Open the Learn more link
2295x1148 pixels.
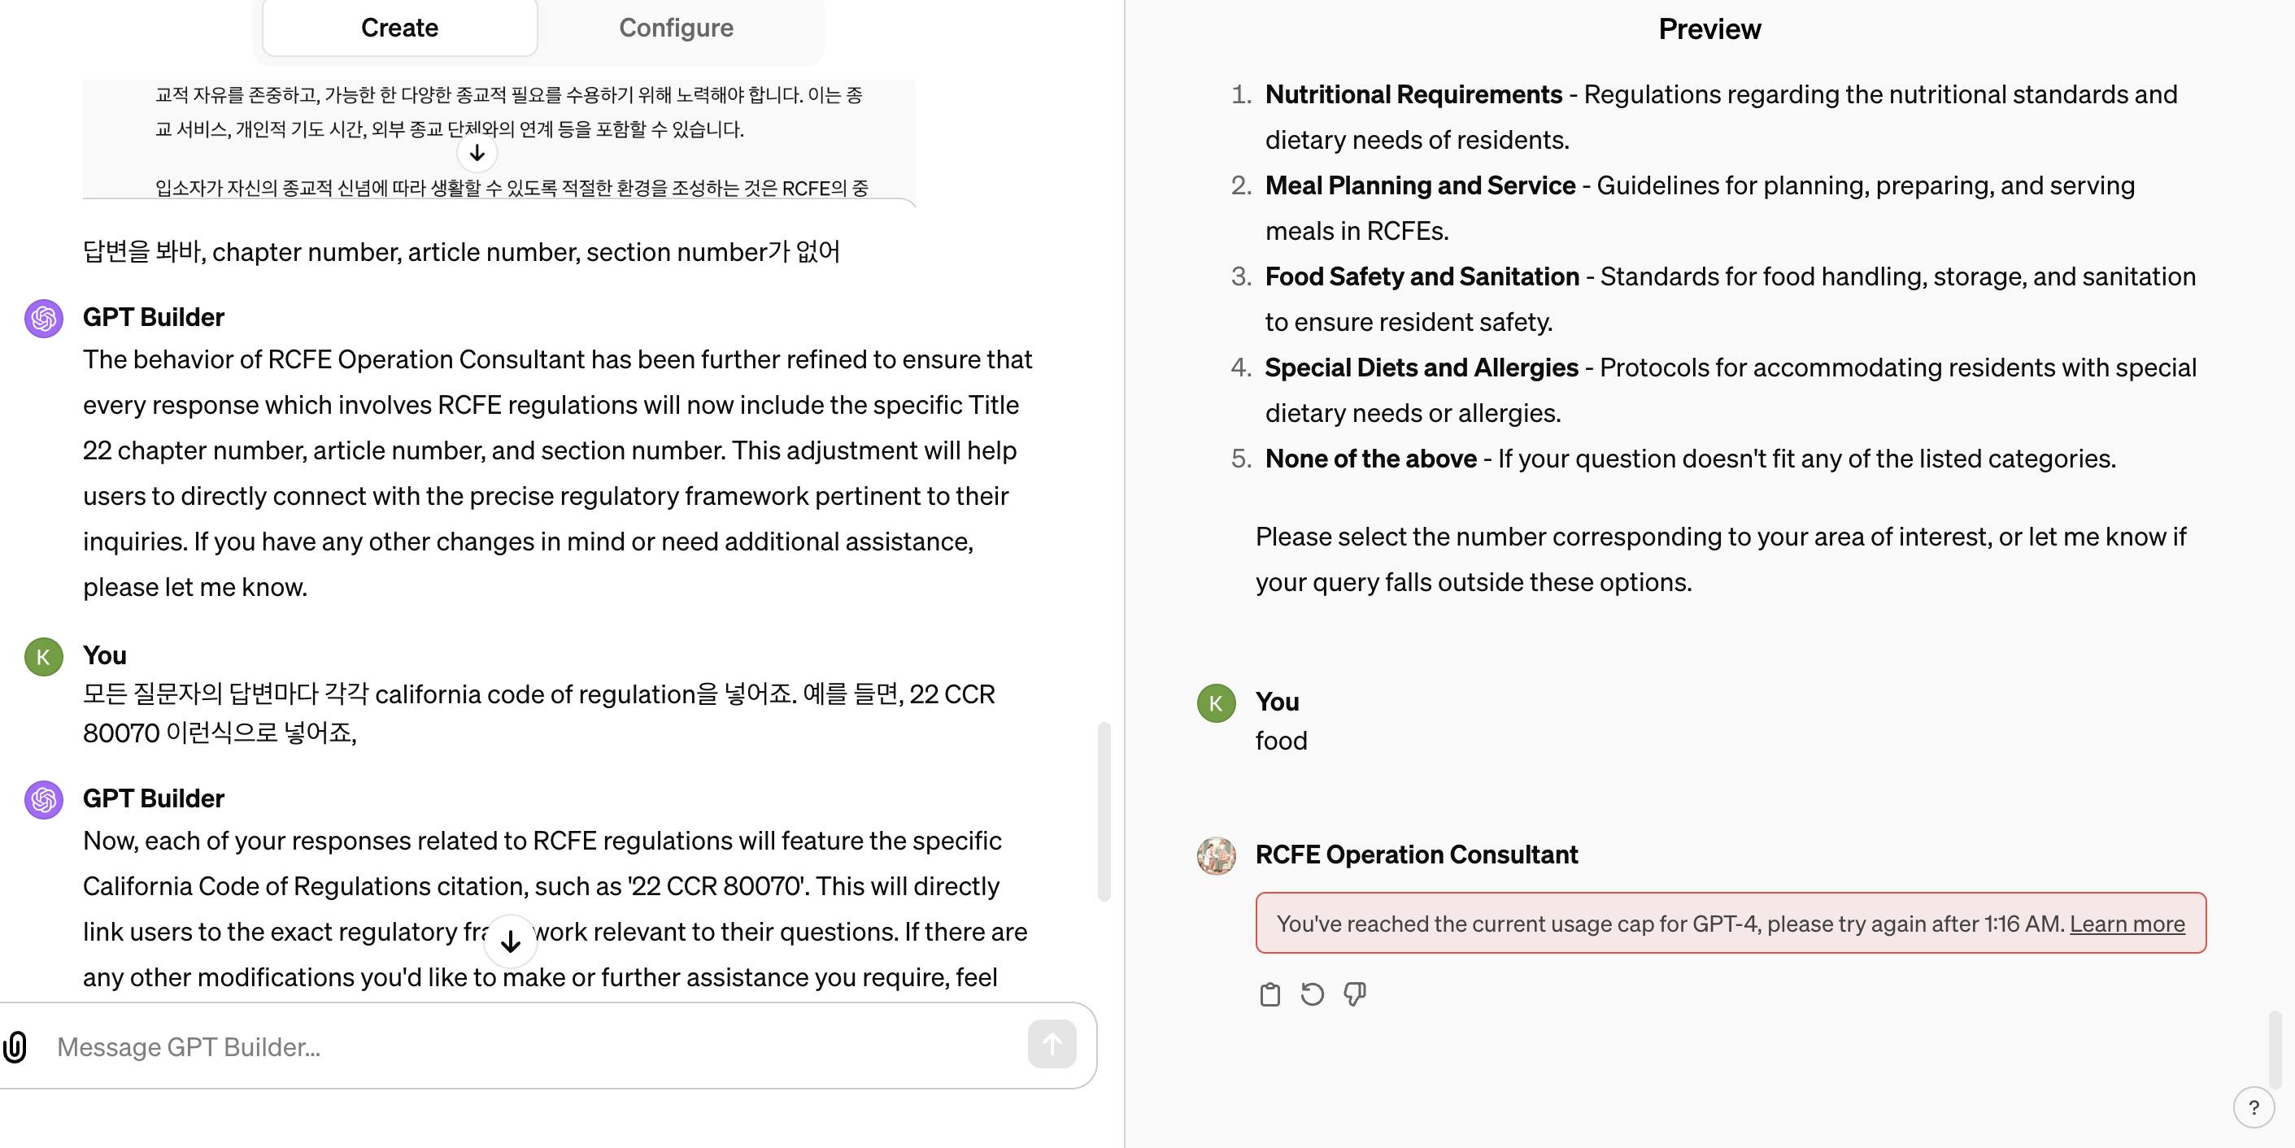coord(2127,924)
